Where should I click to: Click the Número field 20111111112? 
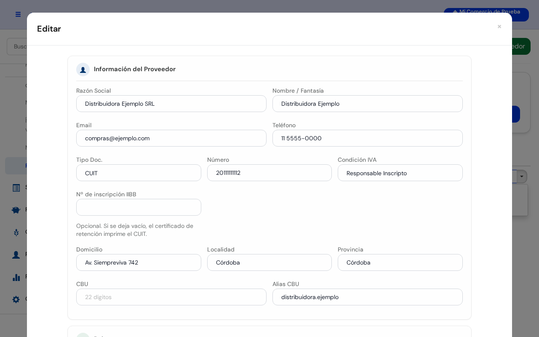(269, 173)
